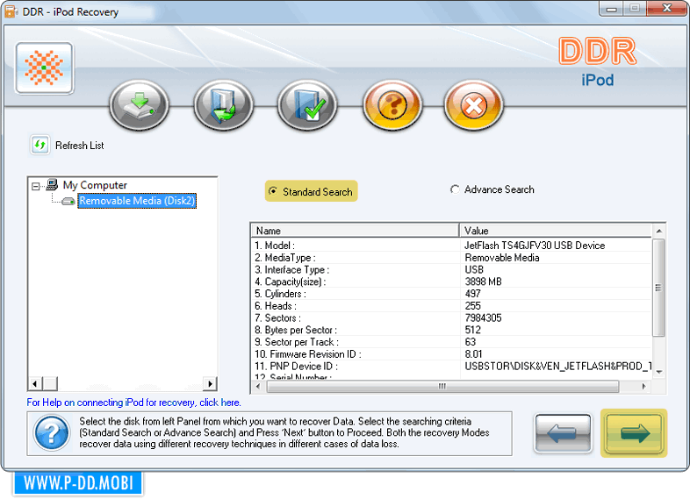Click the orange X exit button

473,105
